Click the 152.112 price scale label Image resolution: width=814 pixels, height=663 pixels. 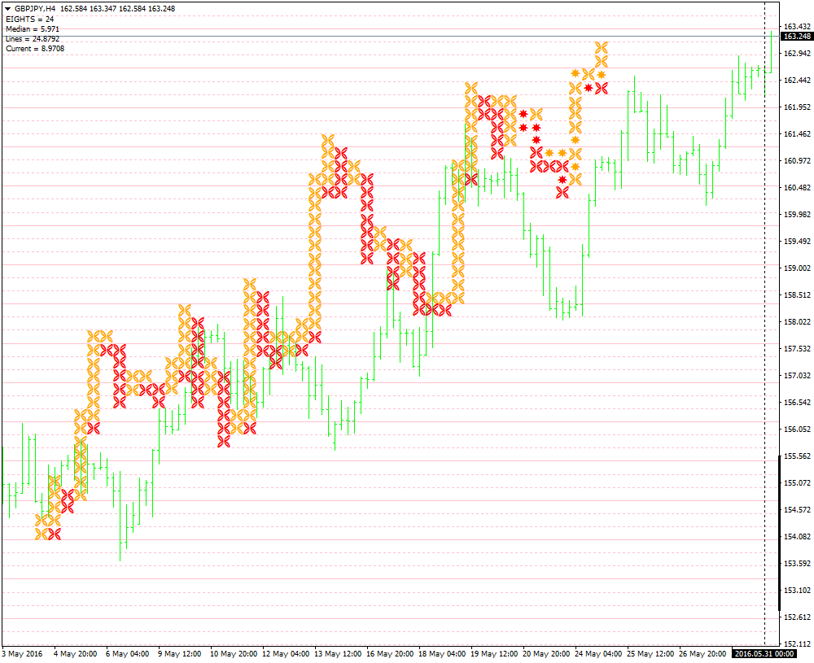click(797, 643)
